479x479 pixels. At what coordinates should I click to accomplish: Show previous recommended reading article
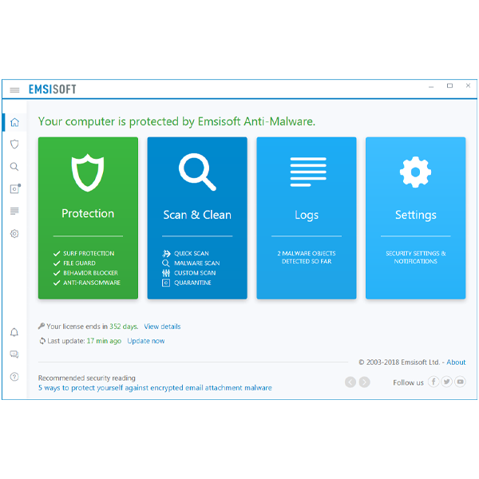click(x=350, y=382)
